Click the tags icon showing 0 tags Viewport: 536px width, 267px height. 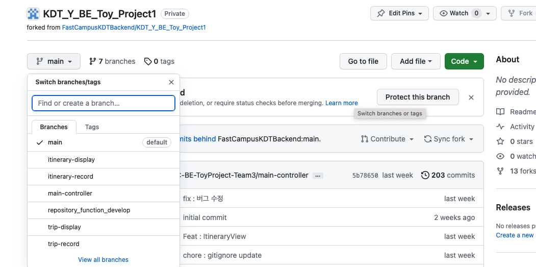click(x=148, y=61)
